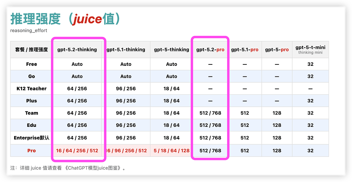Click dash under gpt-5.1-pro in Go row
This screenshot has height=182, width=352.
[x=245, y=76]
